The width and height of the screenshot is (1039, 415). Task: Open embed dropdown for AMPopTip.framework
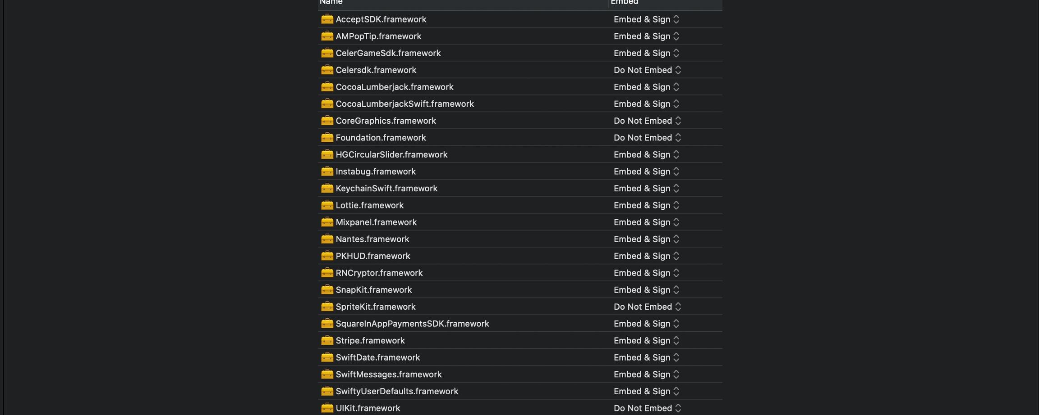pos(647,36)
